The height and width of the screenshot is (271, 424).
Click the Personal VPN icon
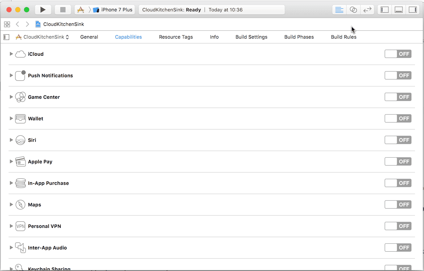click(20, 226)
